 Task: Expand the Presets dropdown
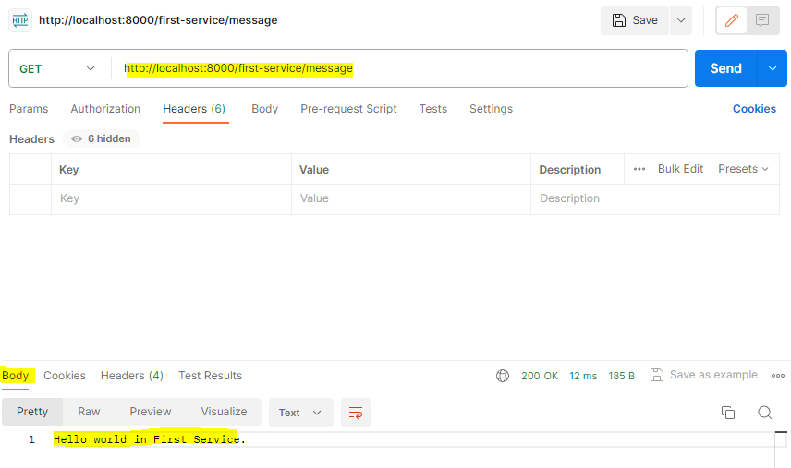coord(743,169)
